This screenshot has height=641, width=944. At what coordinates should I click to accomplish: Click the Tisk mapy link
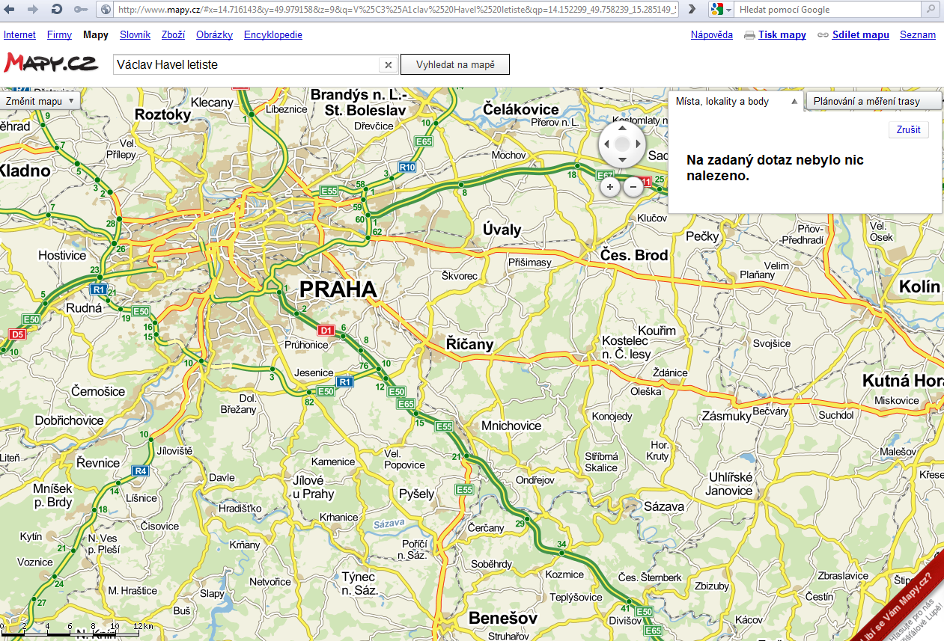(782, 35)
